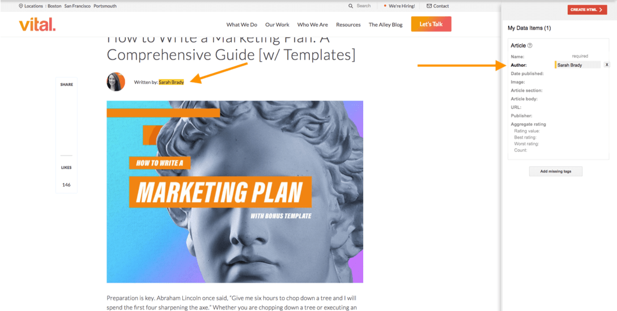Open the Resources menu item
This screenshot has width=617, height=311.
[348, 24]
